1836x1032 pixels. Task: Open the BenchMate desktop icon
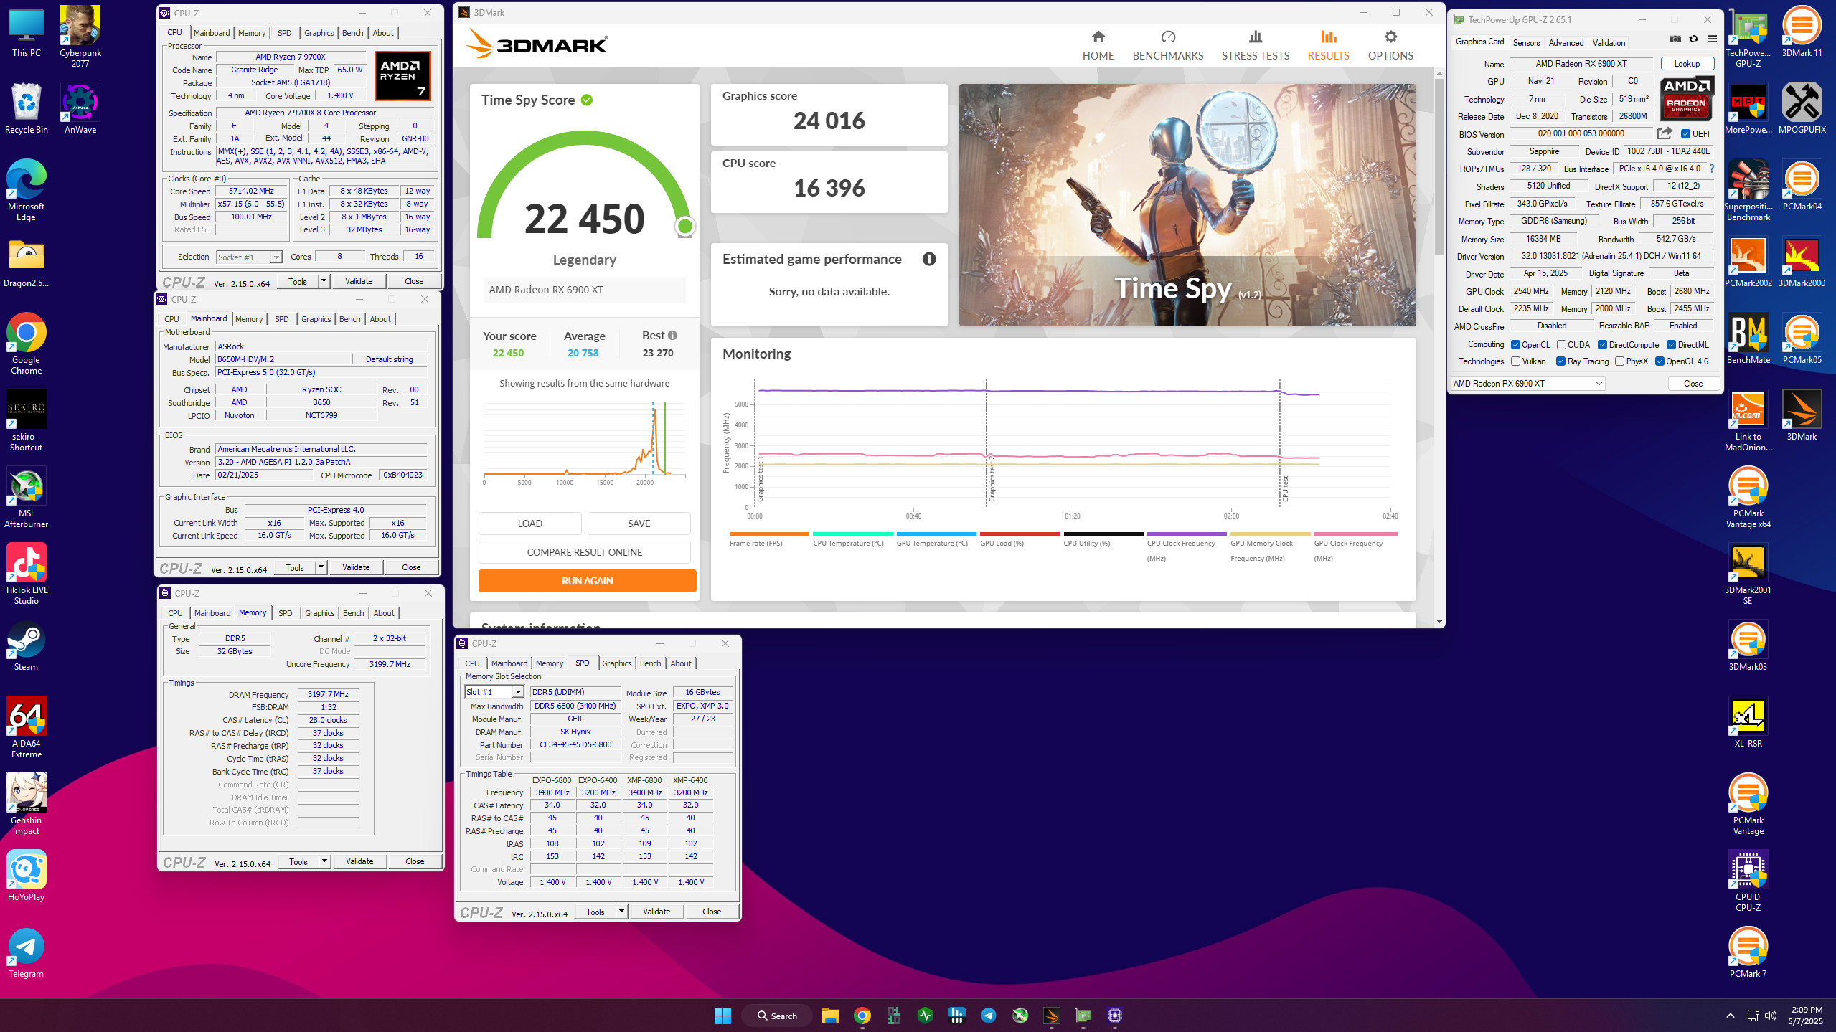coord(1748,339)
